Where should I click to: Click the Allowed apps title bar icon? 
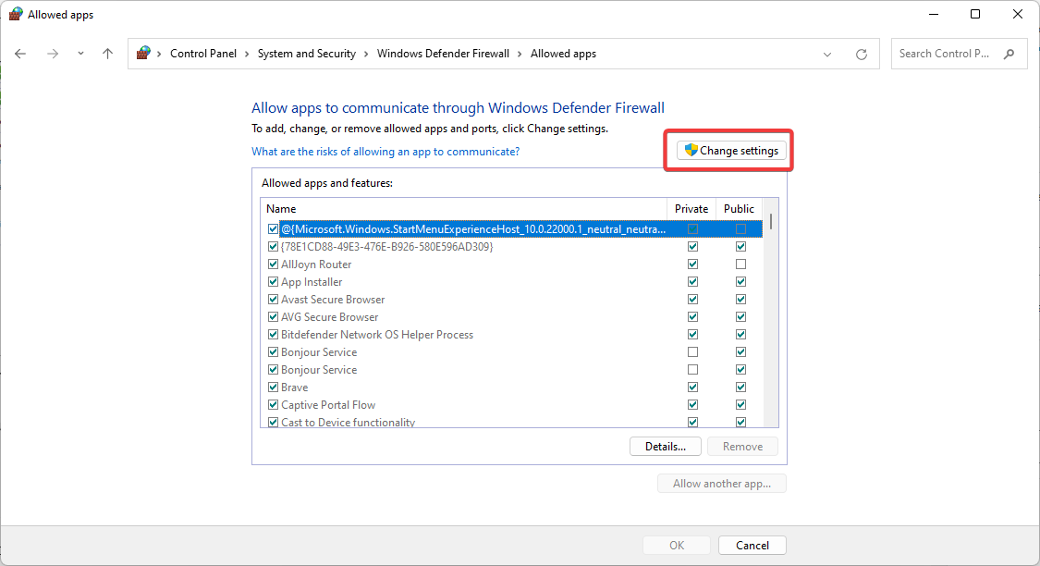[16, 14]
